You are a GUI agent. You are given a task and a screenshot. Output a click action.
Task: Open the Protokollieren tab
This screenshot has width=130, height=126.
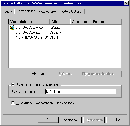coord(47,12)
